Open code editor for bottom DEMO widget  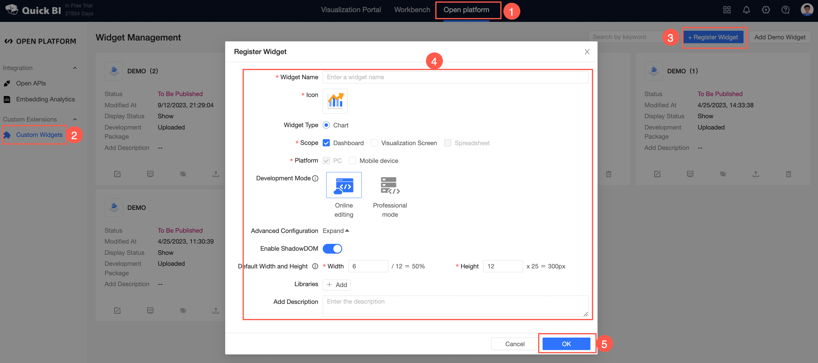(x=150, y=311)
